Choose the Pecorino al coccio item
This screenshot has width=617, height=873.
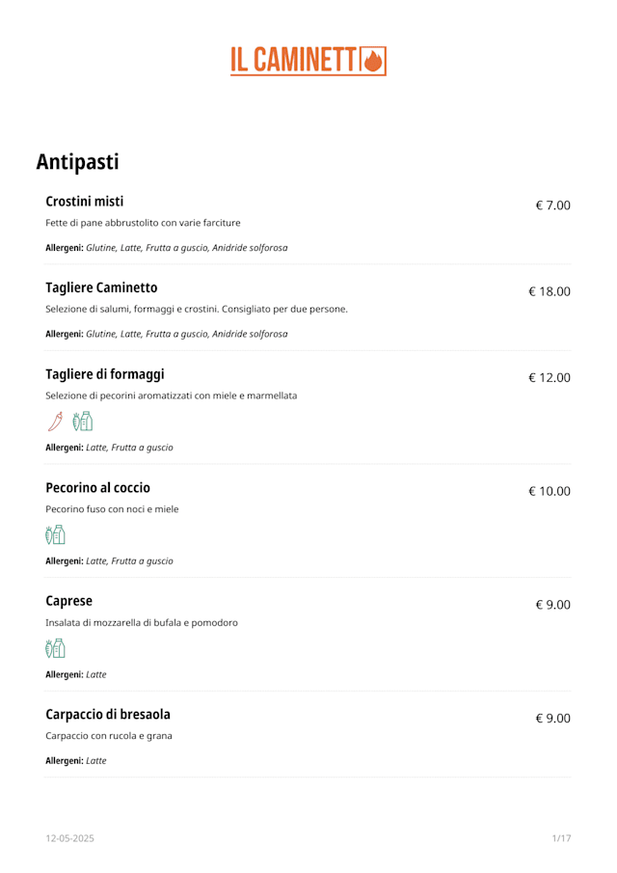[97, 487]
